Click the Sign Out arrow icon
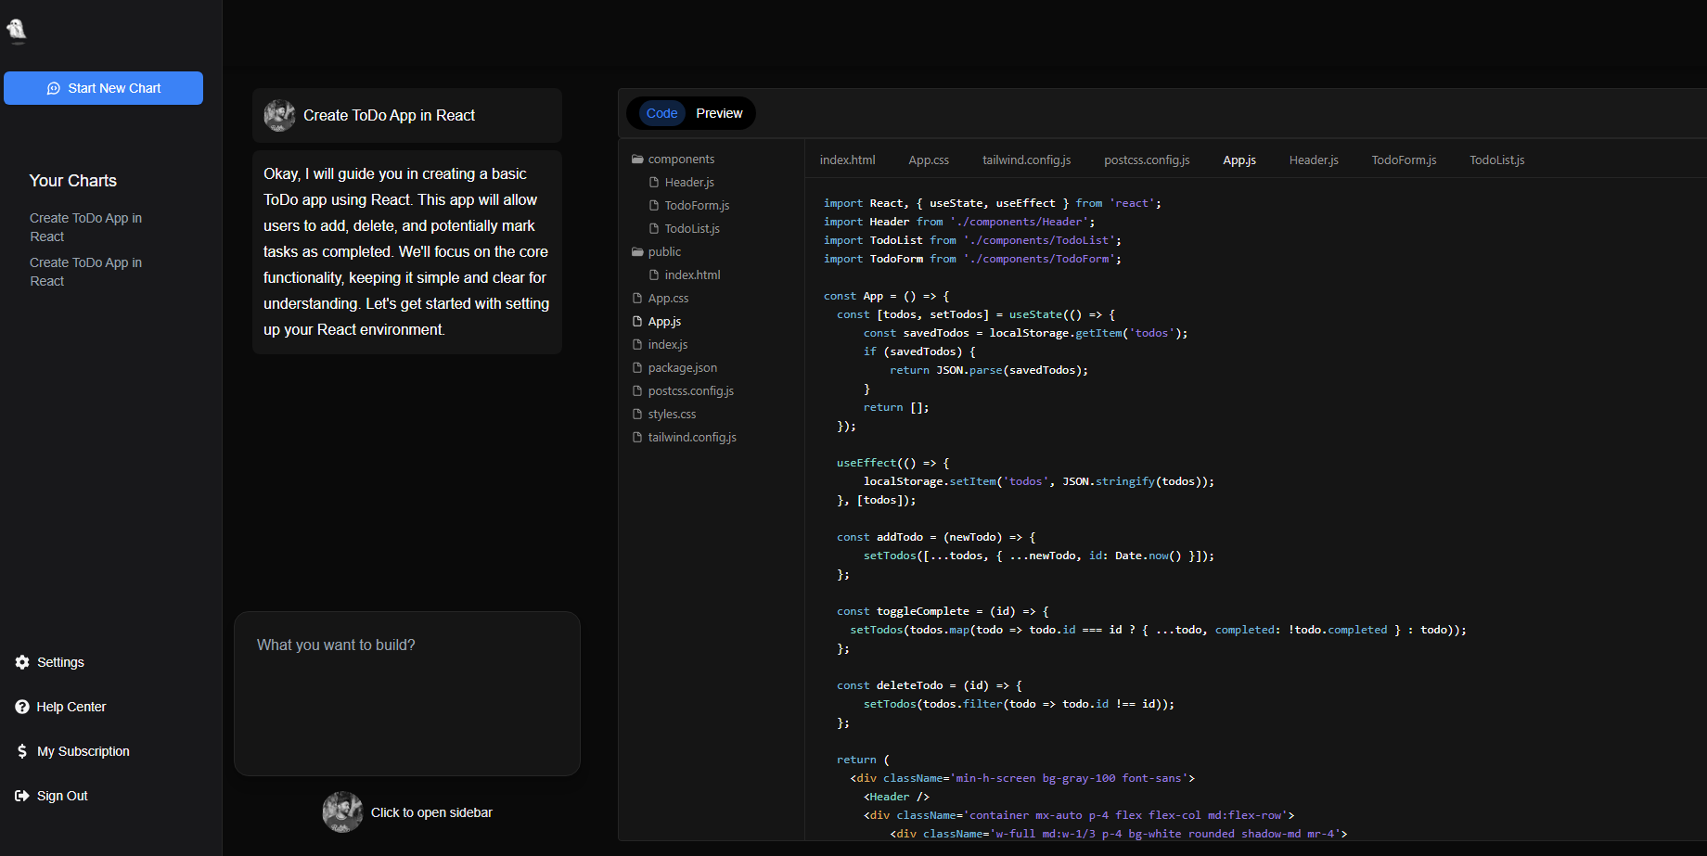Screen dimensions: 1707x856 point(22,796)
